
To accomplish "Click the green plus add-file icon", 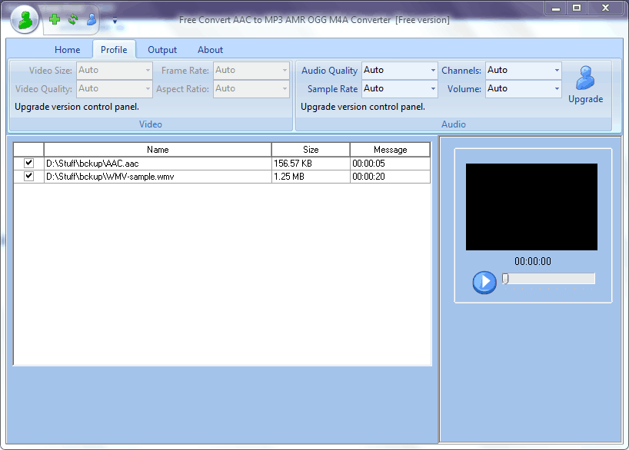I will (x=55, y=19).
